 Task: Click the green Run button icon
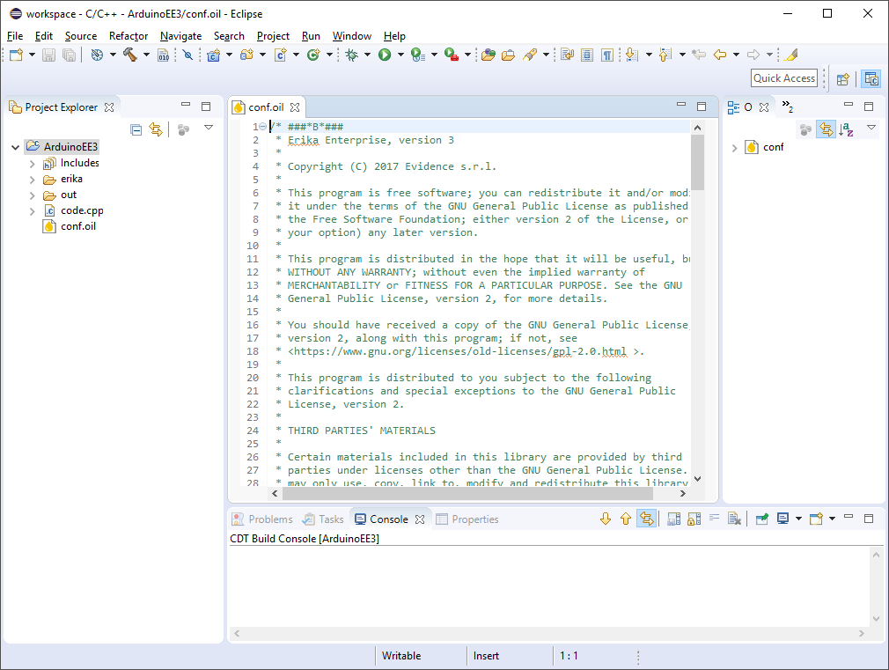(385, 55)
